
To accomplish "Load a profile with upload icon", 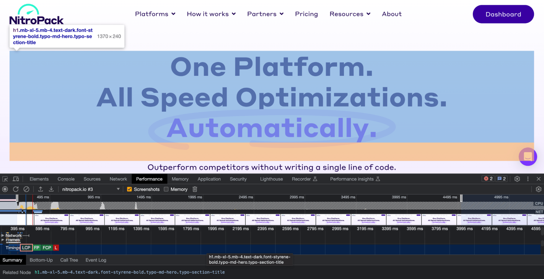I will pyautogui.click(x=41, y=189).
